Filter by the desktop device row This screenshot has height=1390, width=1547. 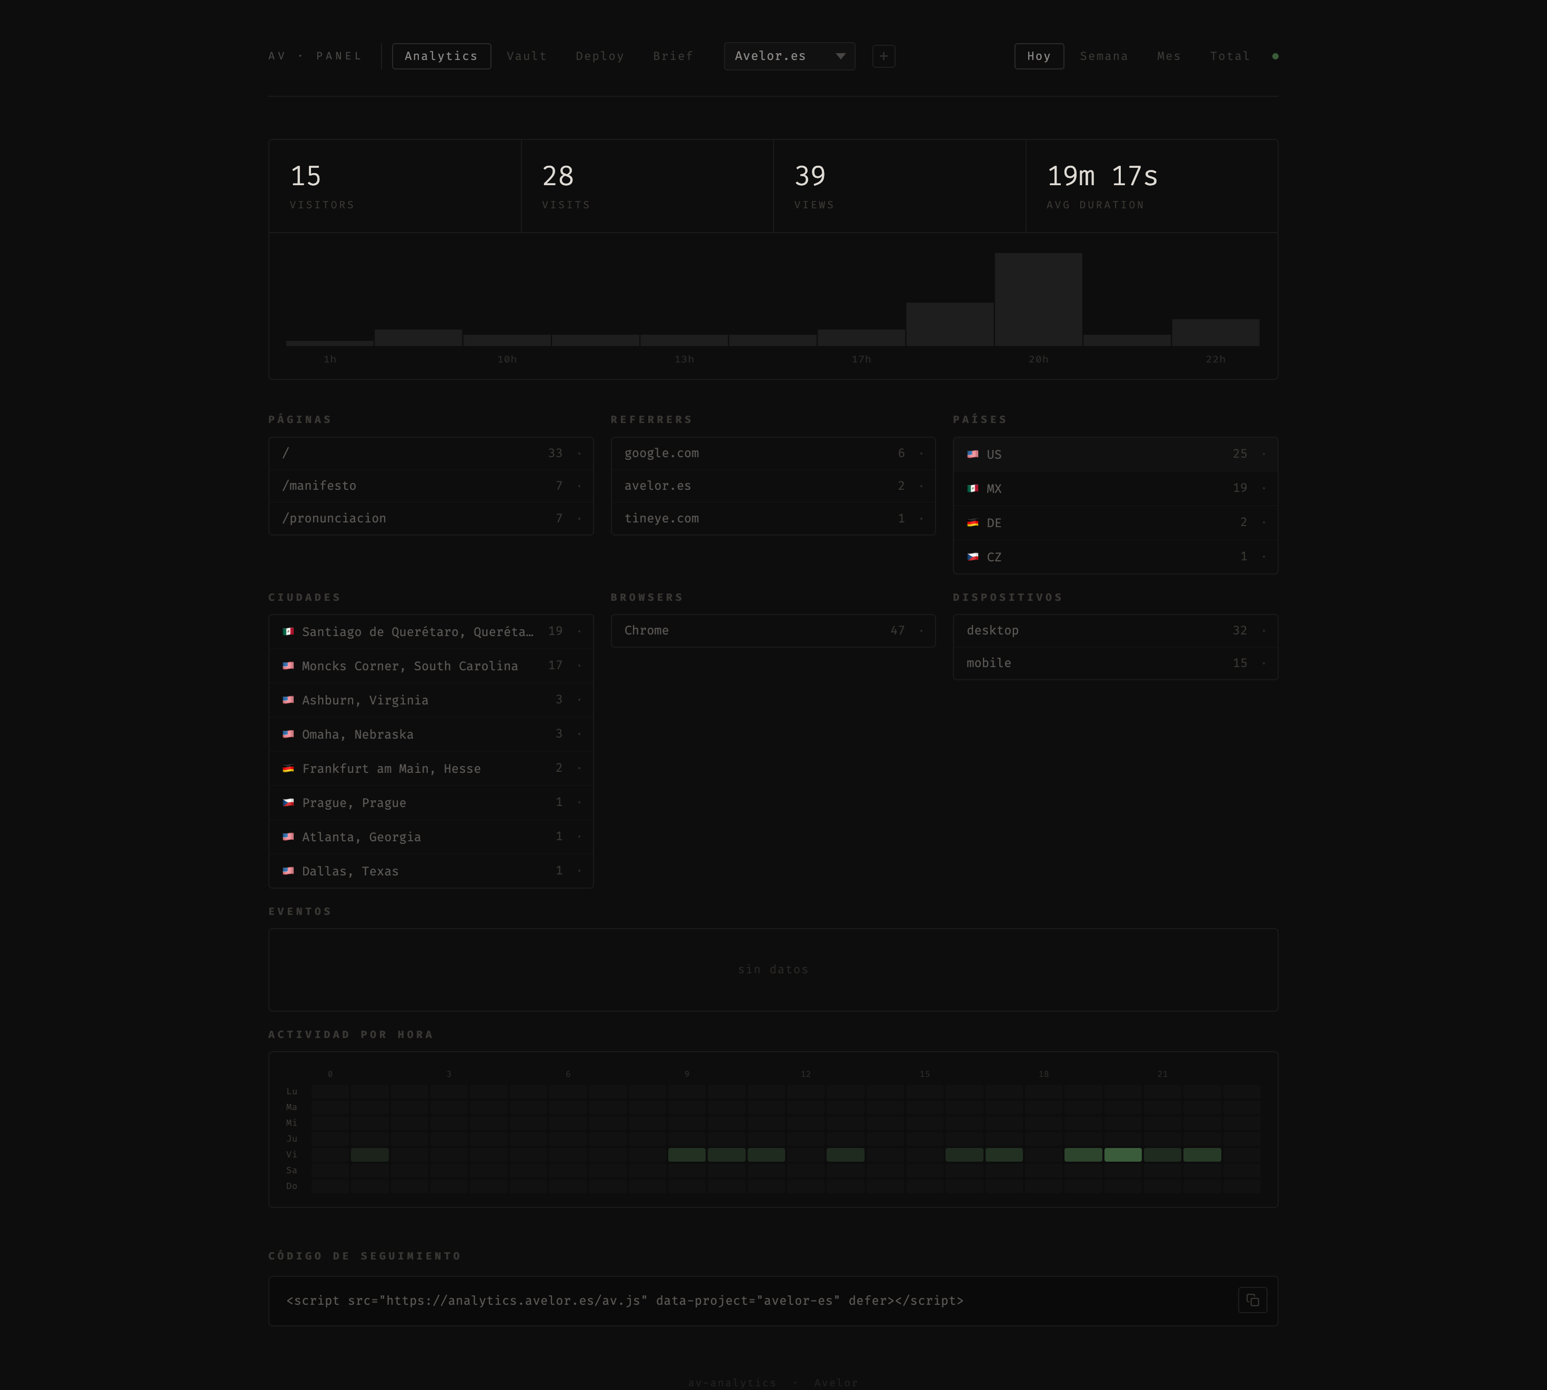click(1116, 631)
